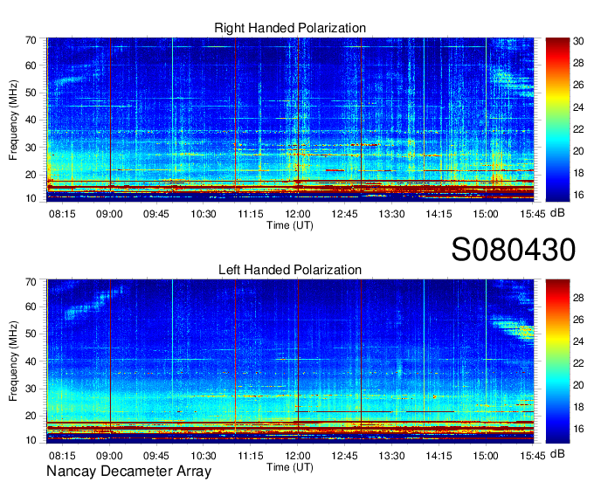Click the 14:15 time tick of the Right Handed plot
Viewport: 594px width, 482px height.
[x=439, y=214]
